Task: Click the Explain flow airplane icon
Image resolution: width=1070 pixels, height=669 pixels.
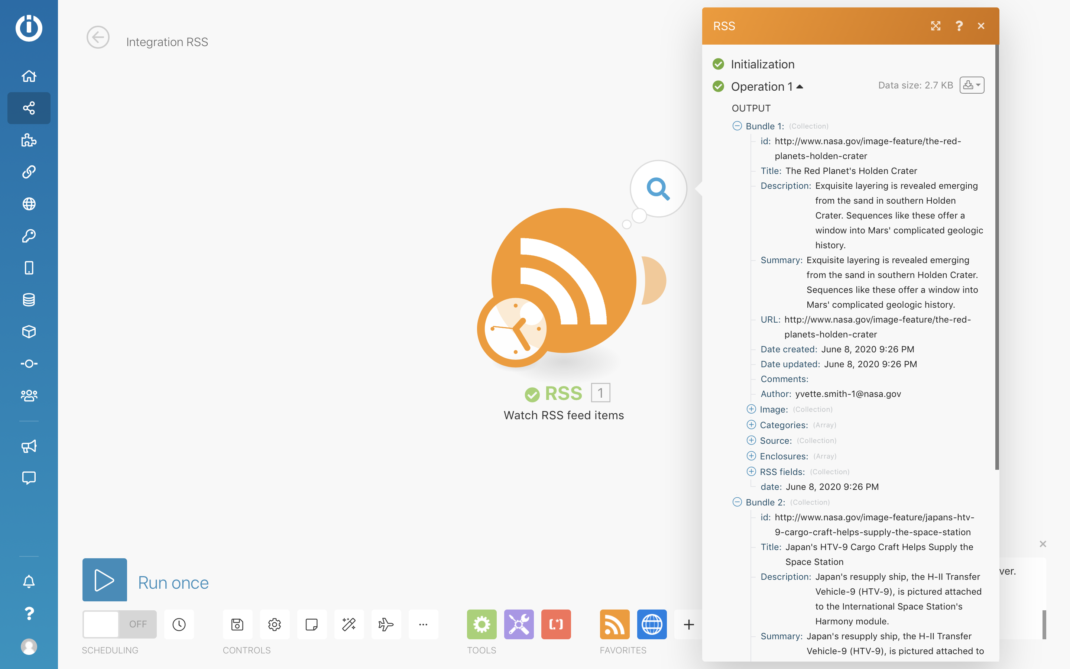Action: coord(386,624)
